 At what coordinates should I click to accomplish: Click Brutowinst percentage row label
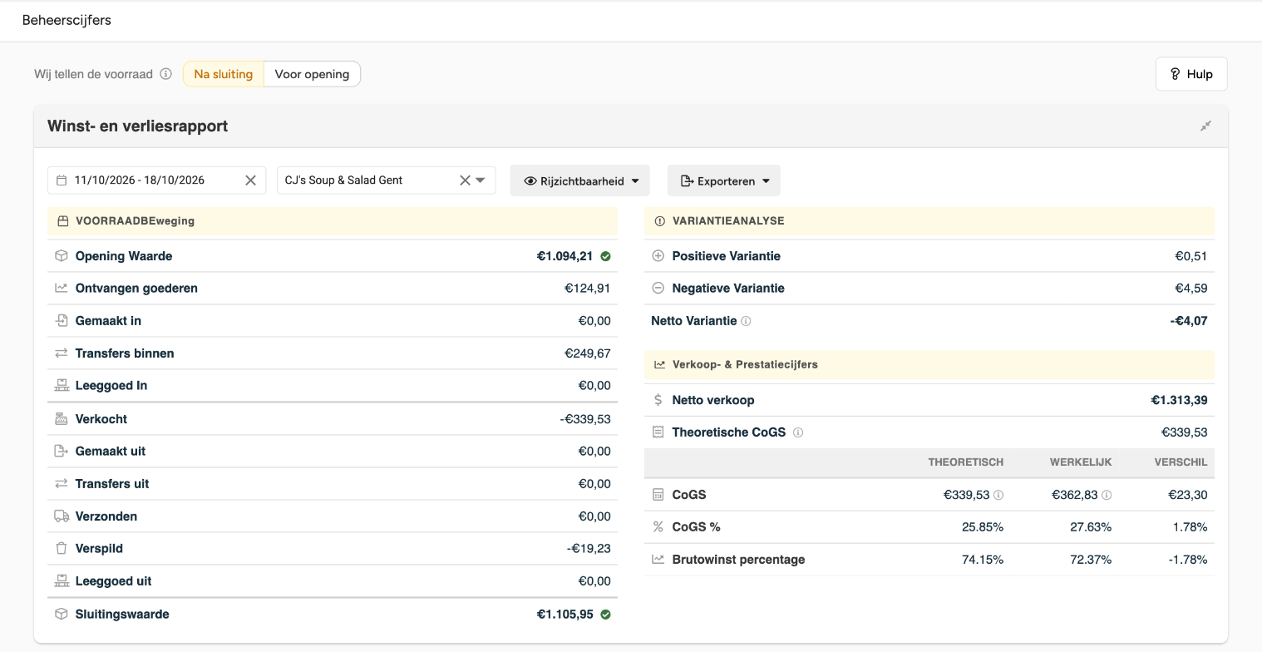738,560
